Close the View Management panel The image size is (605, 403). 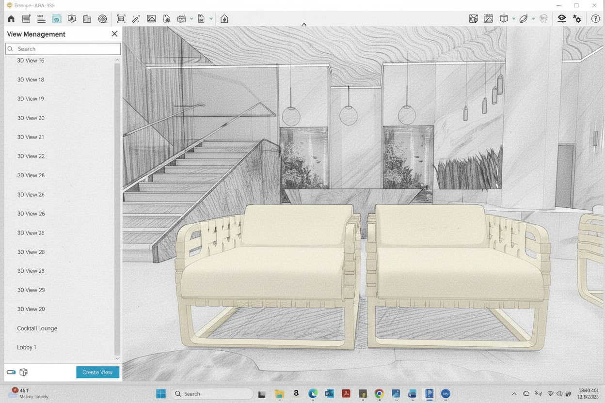[114, 34]
